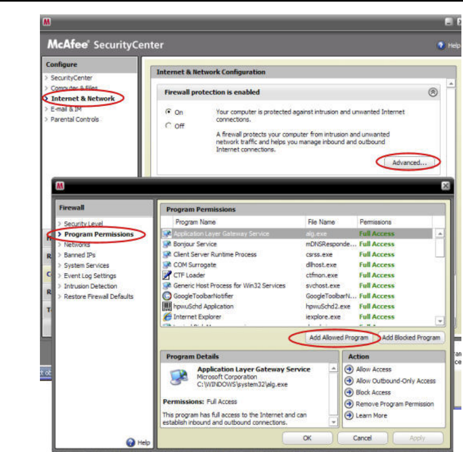This screenshot has width=463, height=452.
Task: Open Parental Controls in Configure list
Action: pos(75,119)
